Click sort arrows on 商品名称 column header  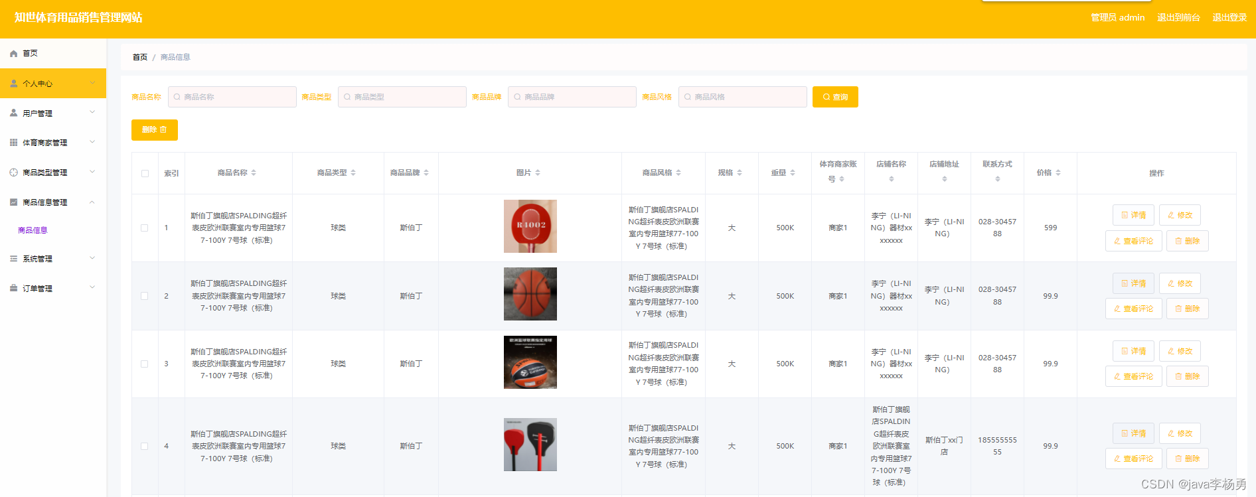pos(254,173)
